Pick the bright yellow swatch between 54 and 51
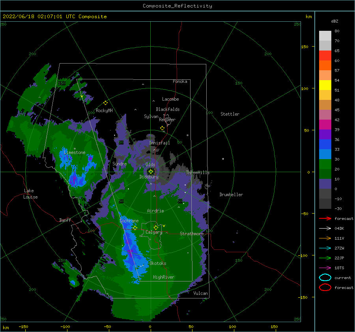Viewport: 355px width, 332px height. click(325, 85)
